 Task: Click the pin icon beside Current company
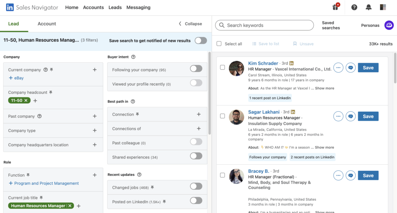(x=52, y=70)
